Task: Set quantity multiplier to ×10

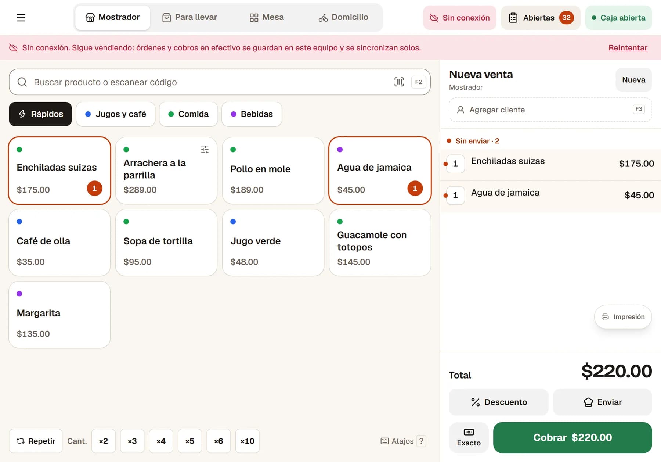Action: [x=247, y=441]
